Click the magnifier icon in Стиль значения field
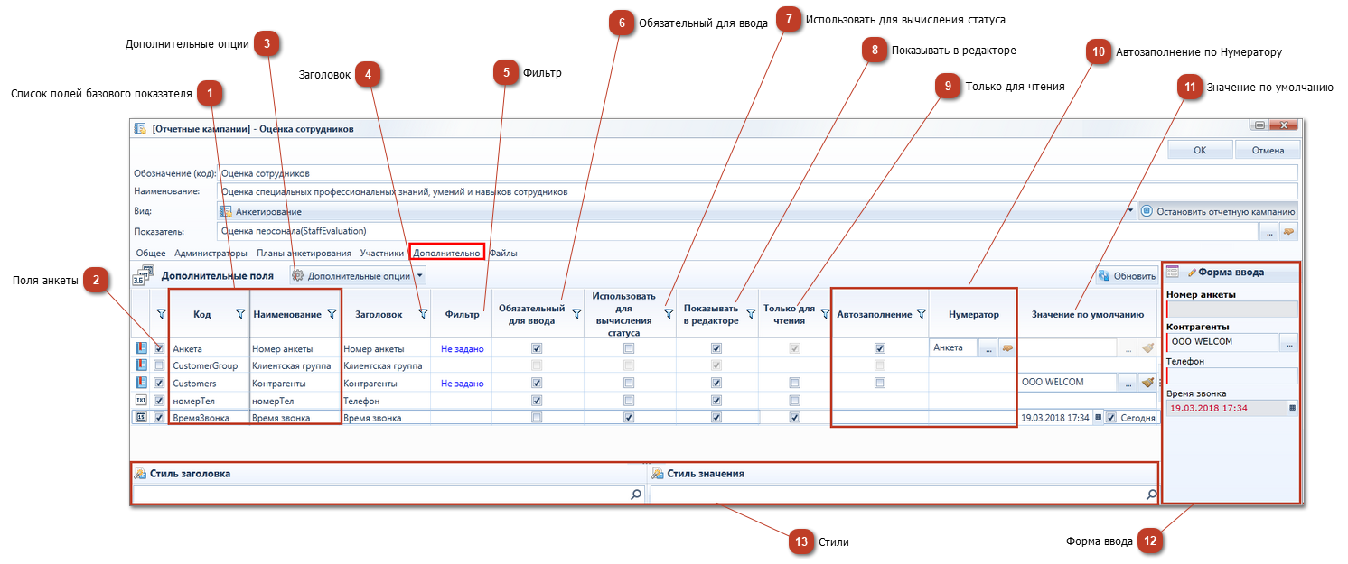Image resolution: width=1348 pixels, height=564 pixels. click(x=1151, y=495)
